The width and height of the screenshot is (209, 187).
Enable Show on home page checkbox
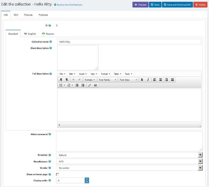[57, 174]
